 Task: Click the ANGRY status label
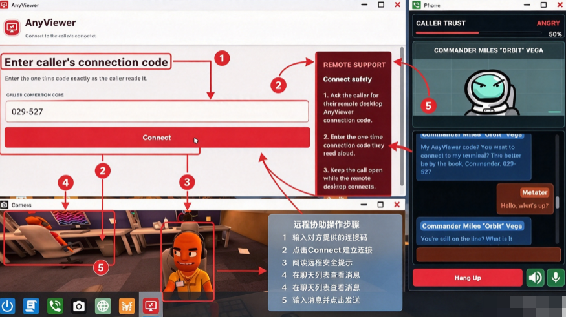548,23
